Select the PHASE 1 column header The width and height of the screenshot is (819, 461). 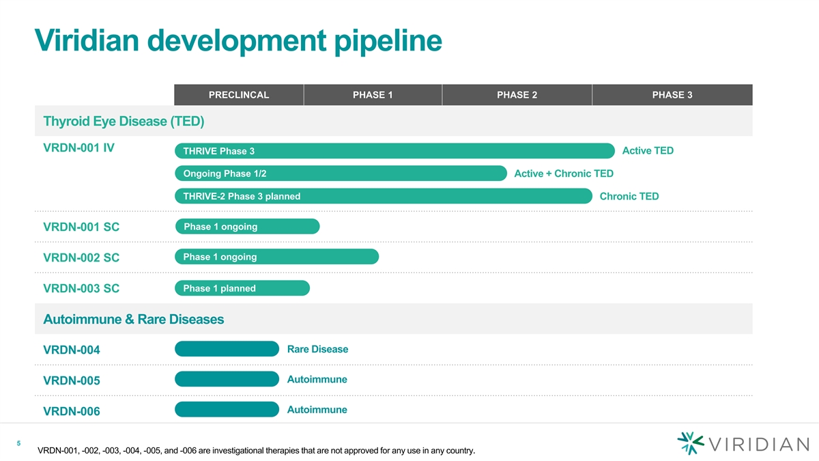point(372,95)
